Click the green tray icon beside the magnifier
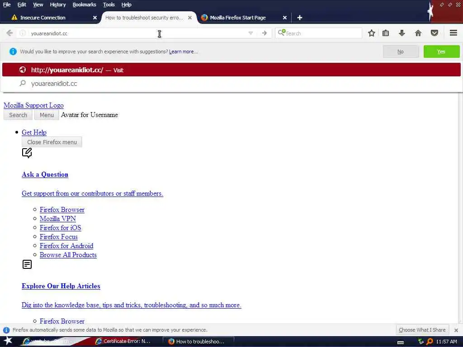The image size is (463, 347). [421, 342]
